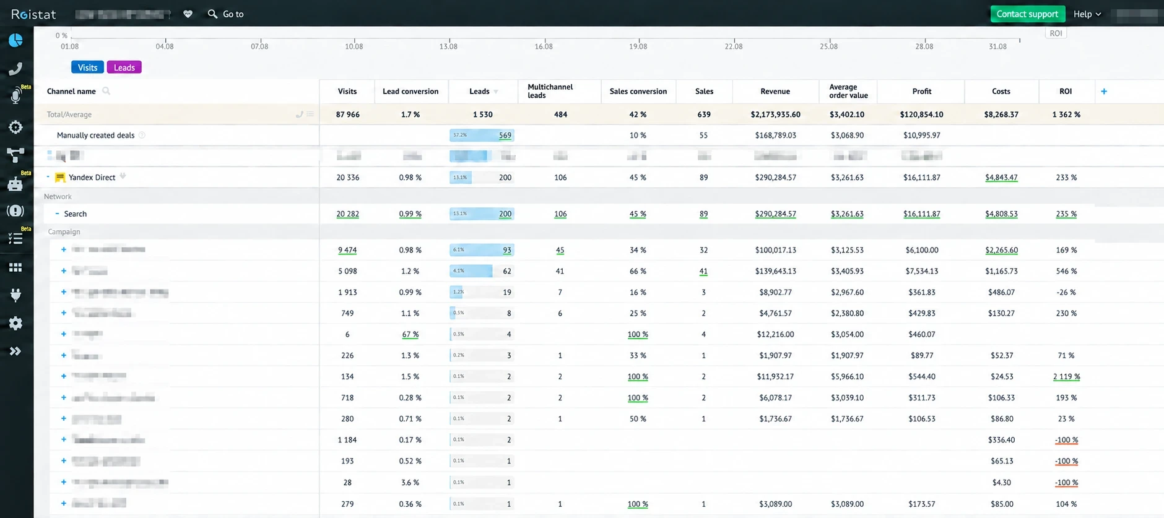Click info icon beside Manually created deals
The width and height of the screenshot is (1164, 518).
142,135
